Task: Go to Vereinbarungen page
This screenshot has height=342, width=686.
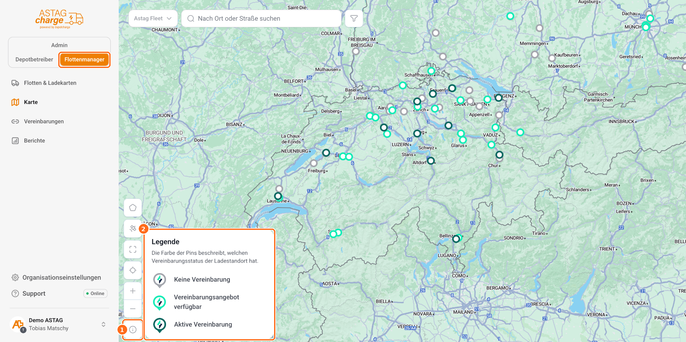Action: click(44, 122)
